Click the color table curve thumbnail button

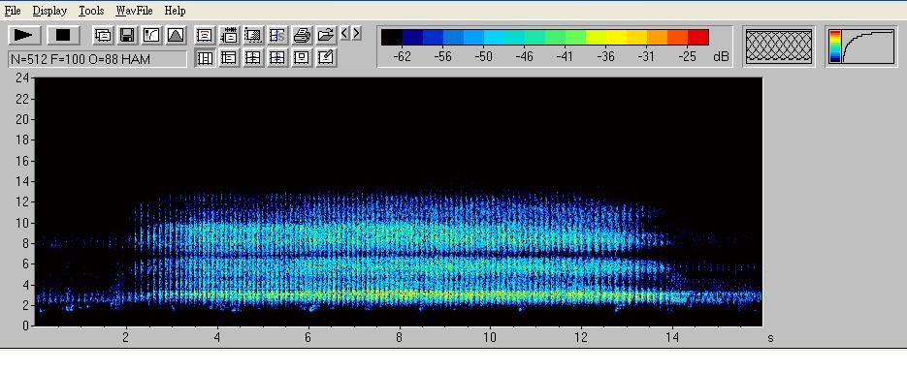(861, 46)
